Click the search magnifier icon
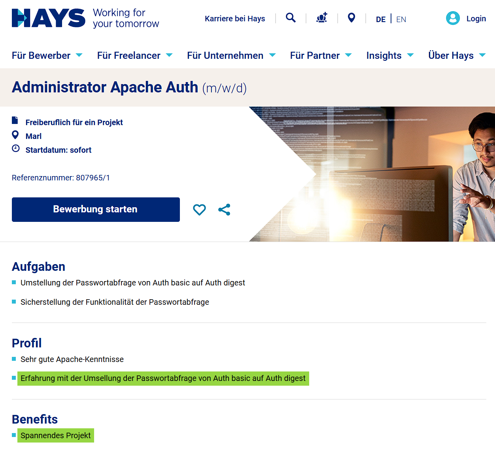The height and width of the screenshot is (452, 495). point(291,18)
